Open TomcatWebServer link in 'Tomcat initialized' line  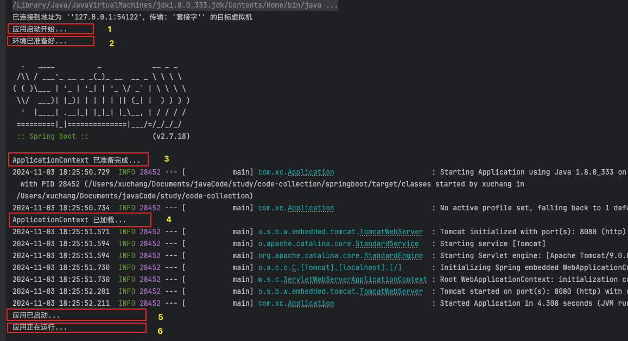pos(391,232)
